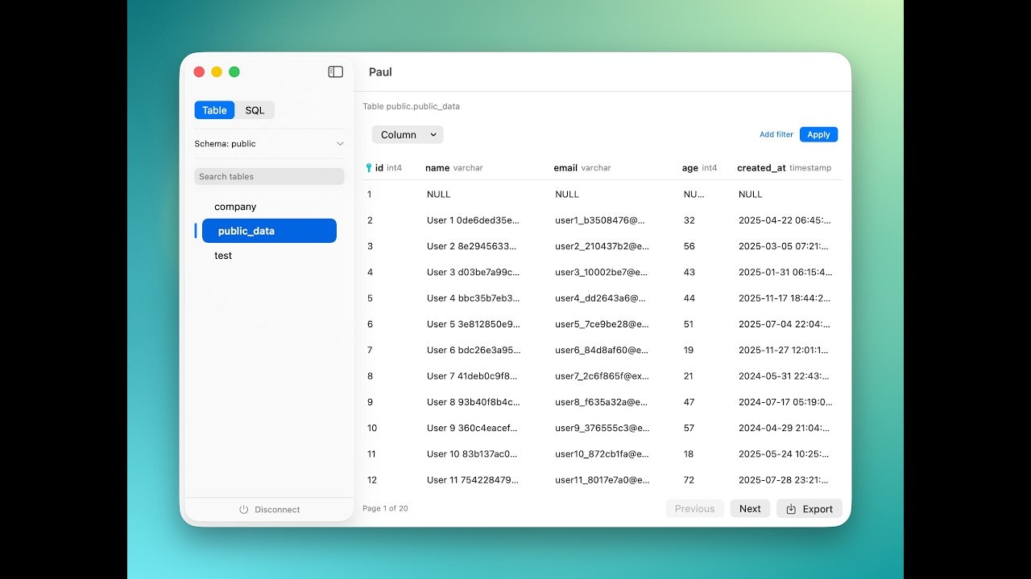Screen dimensions: 1031x579
Task: Click email cell user4_dd2643a6
Action: [601, 298]
